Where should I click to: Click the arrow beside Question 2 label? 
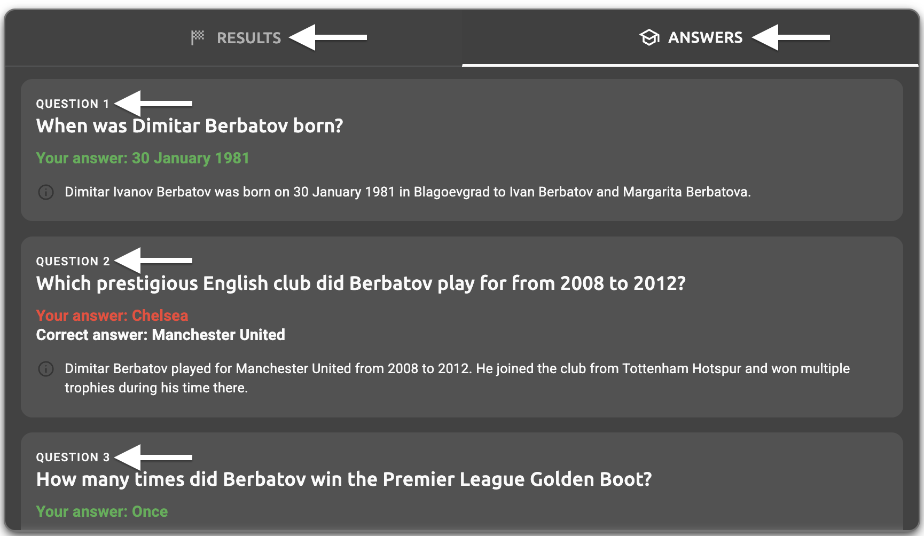point(154,261)
